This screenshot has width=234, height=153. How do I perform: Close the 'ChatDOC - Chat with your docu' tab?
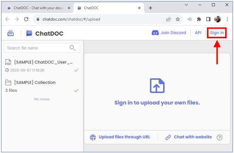[69, 8]
